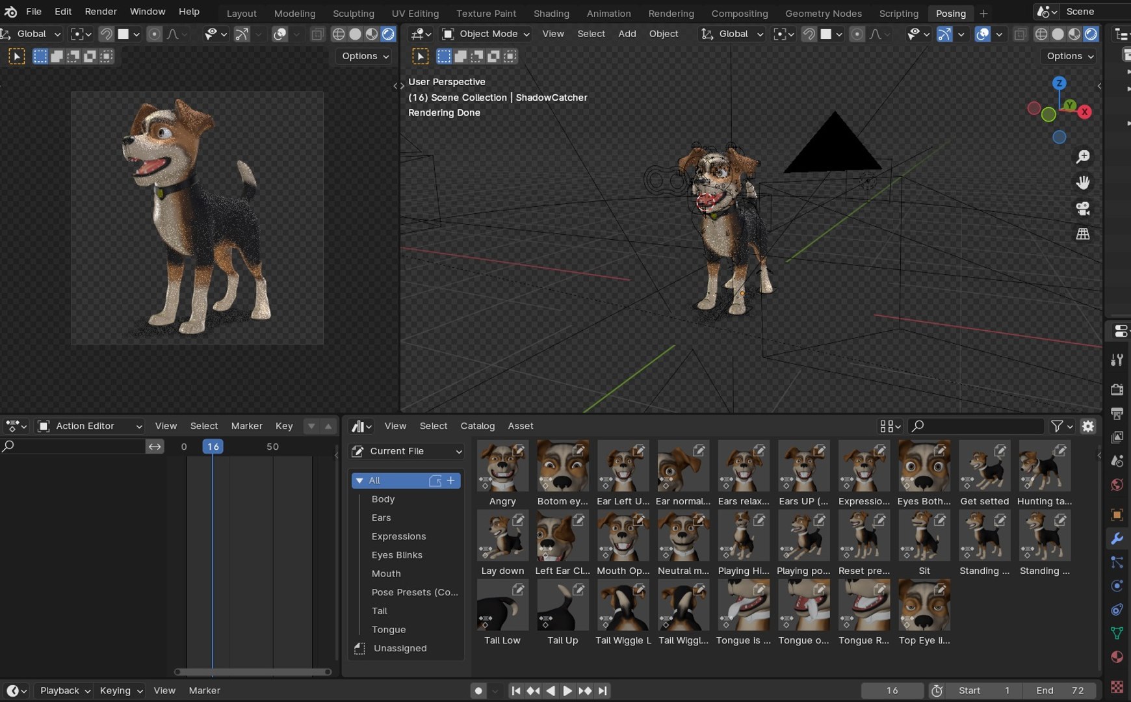Select wireframe shading in main viewport
This screenshot has height=702, width=1131.
[x=1041, y=34]
